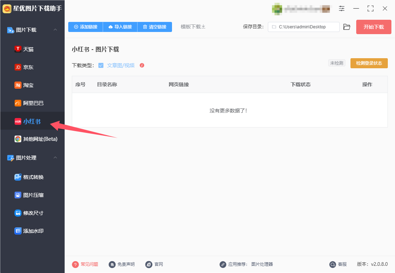Click the 小红书 red icon
The image size is (395, 273).
click(18, 121)
